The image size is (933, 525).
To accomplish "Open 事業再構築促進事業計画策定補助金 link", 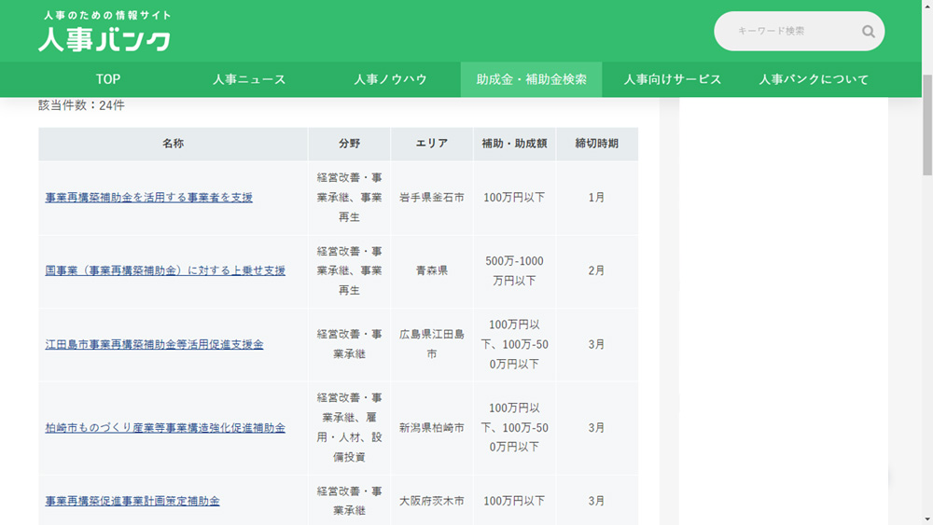I will 132,502.
